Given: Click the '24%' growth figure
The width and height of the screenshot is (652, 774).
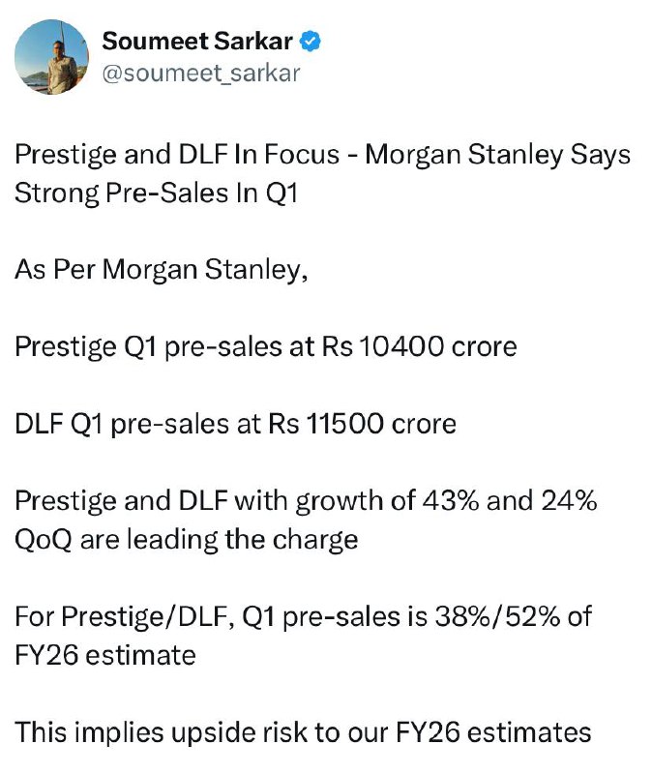Looking at the screenshot, I should pos(569,500).
